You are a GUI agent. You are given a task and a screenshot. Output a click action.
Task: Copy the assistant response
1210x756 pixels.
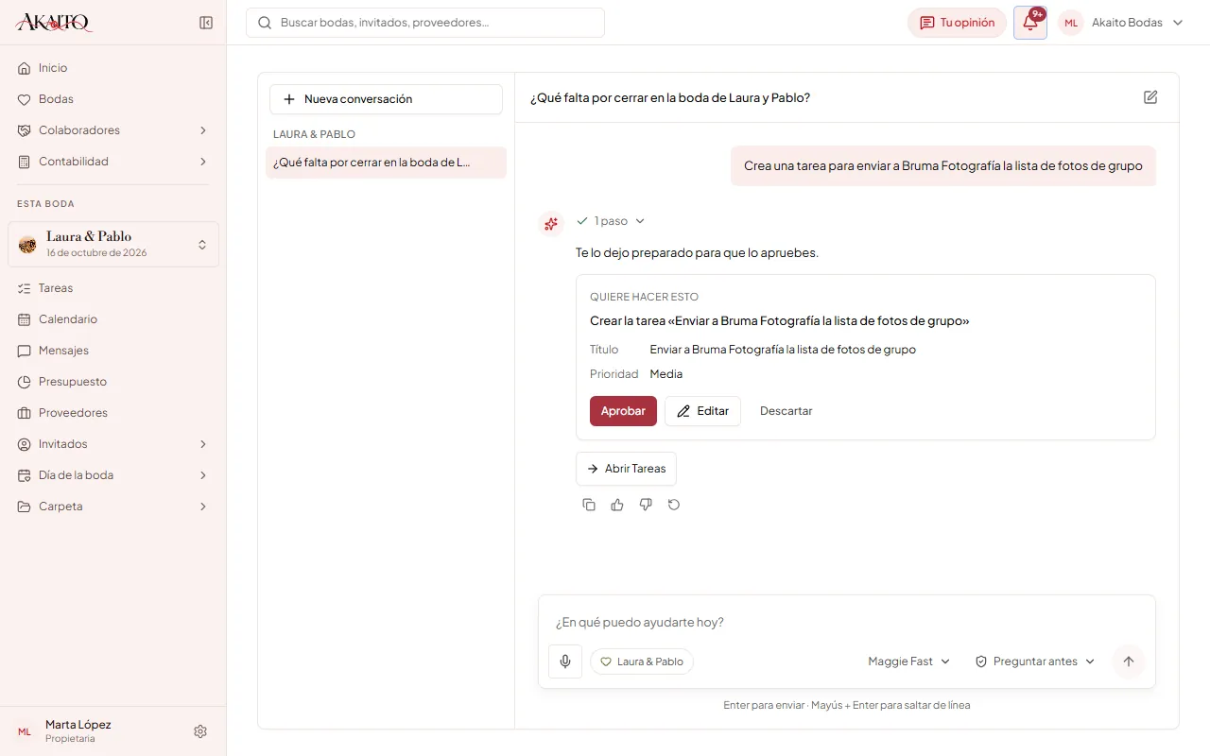point(589,505)
